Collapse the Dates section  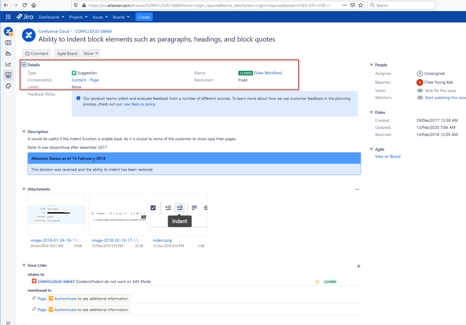(x=371, y=112)
